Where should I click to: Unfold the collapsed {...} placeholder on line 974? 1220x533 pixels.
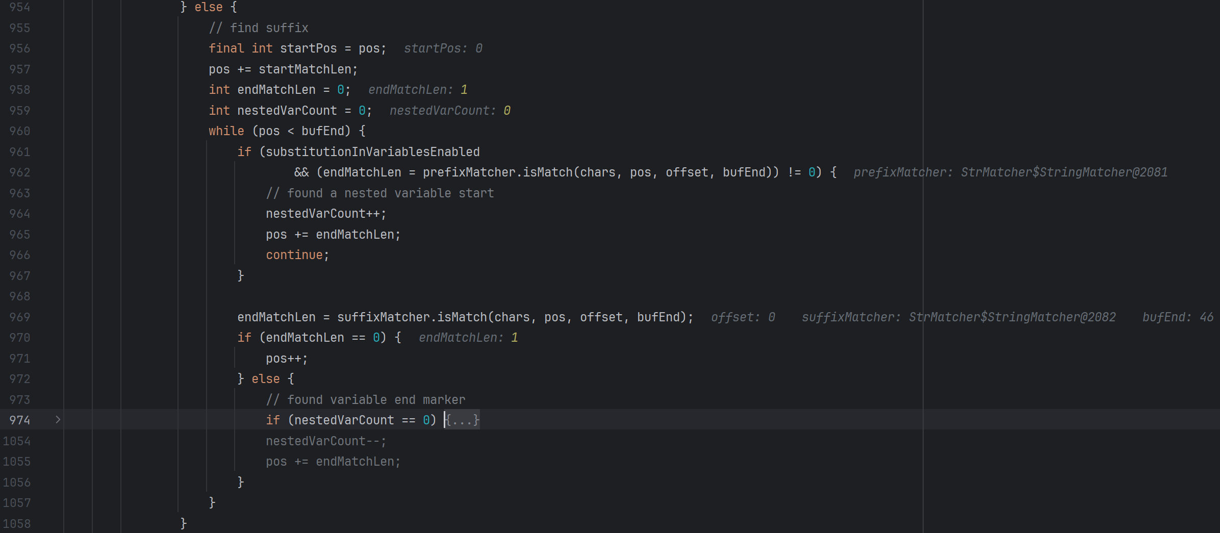tap(462, 420)
